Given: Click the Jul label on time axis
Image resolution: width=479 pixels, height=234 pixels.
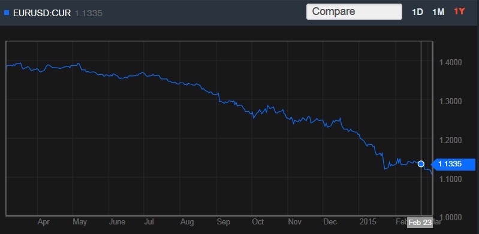Looking at the screenshot, I should [149, 222].
